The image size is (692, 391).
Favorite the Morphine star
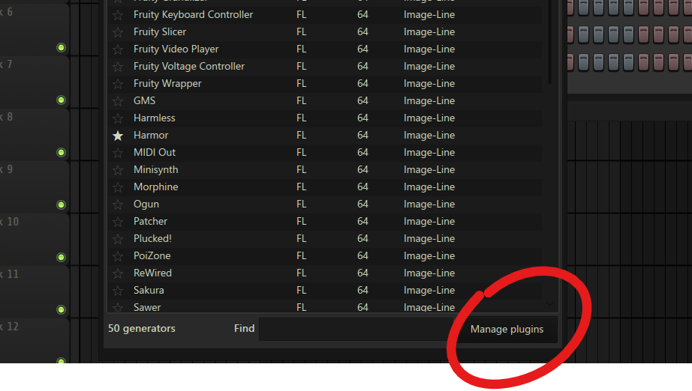point(117,187)
